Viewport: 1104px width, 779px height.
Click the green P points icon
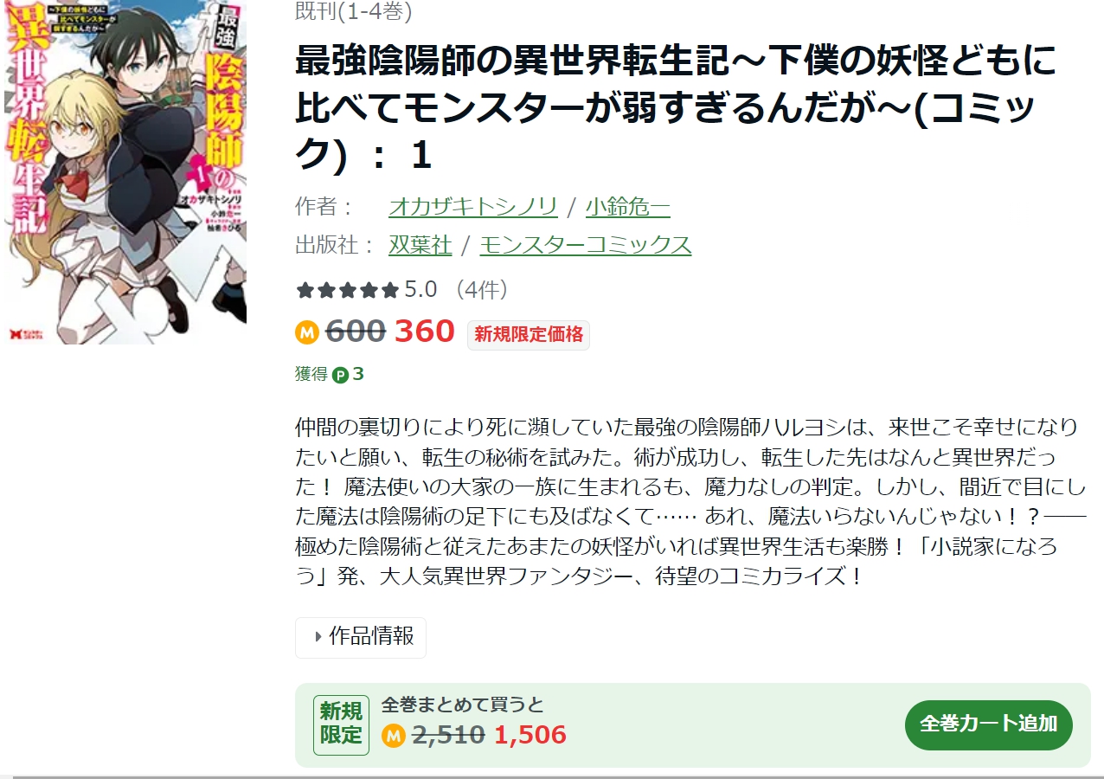340,375
